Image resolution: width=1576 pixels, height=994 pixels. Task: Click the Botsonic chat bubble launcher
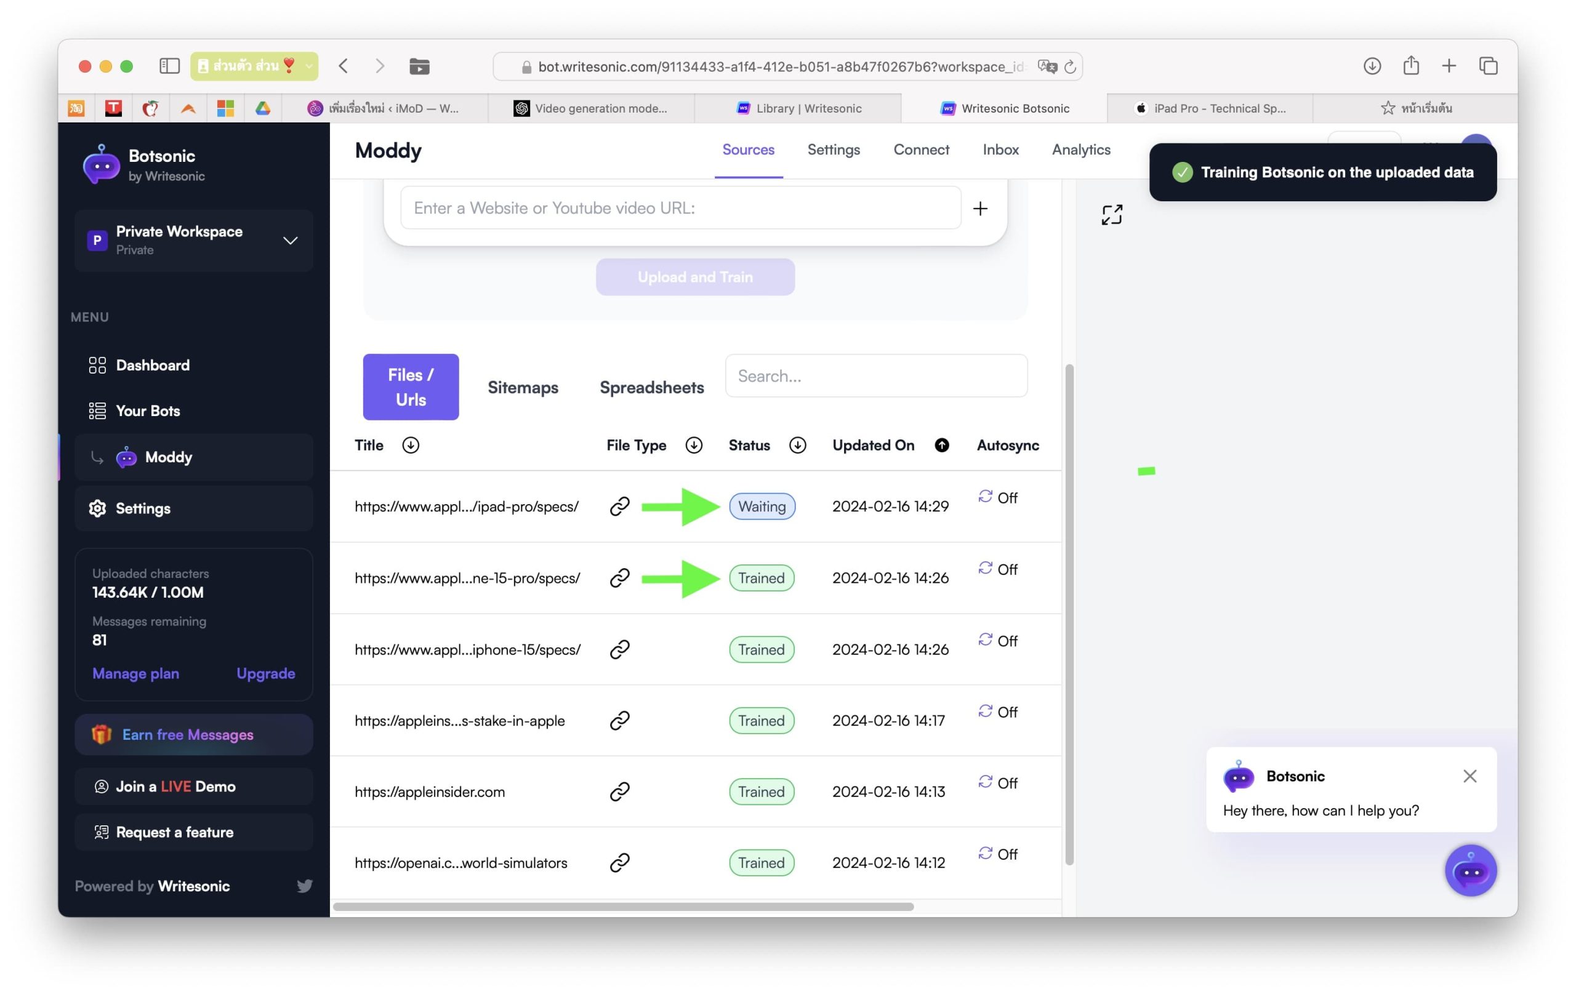tap(1470, 871)
